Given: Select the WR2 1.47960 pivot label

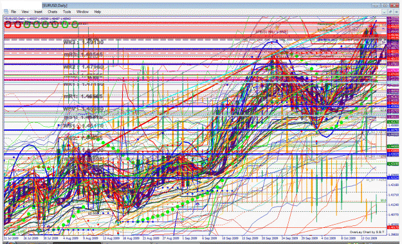Looking at the screenshot, I should click(84, 67).
